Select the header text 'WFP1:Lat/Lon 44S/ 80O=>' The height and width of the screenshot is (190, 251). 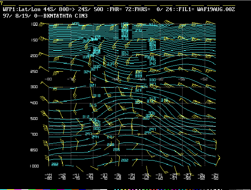39,10
